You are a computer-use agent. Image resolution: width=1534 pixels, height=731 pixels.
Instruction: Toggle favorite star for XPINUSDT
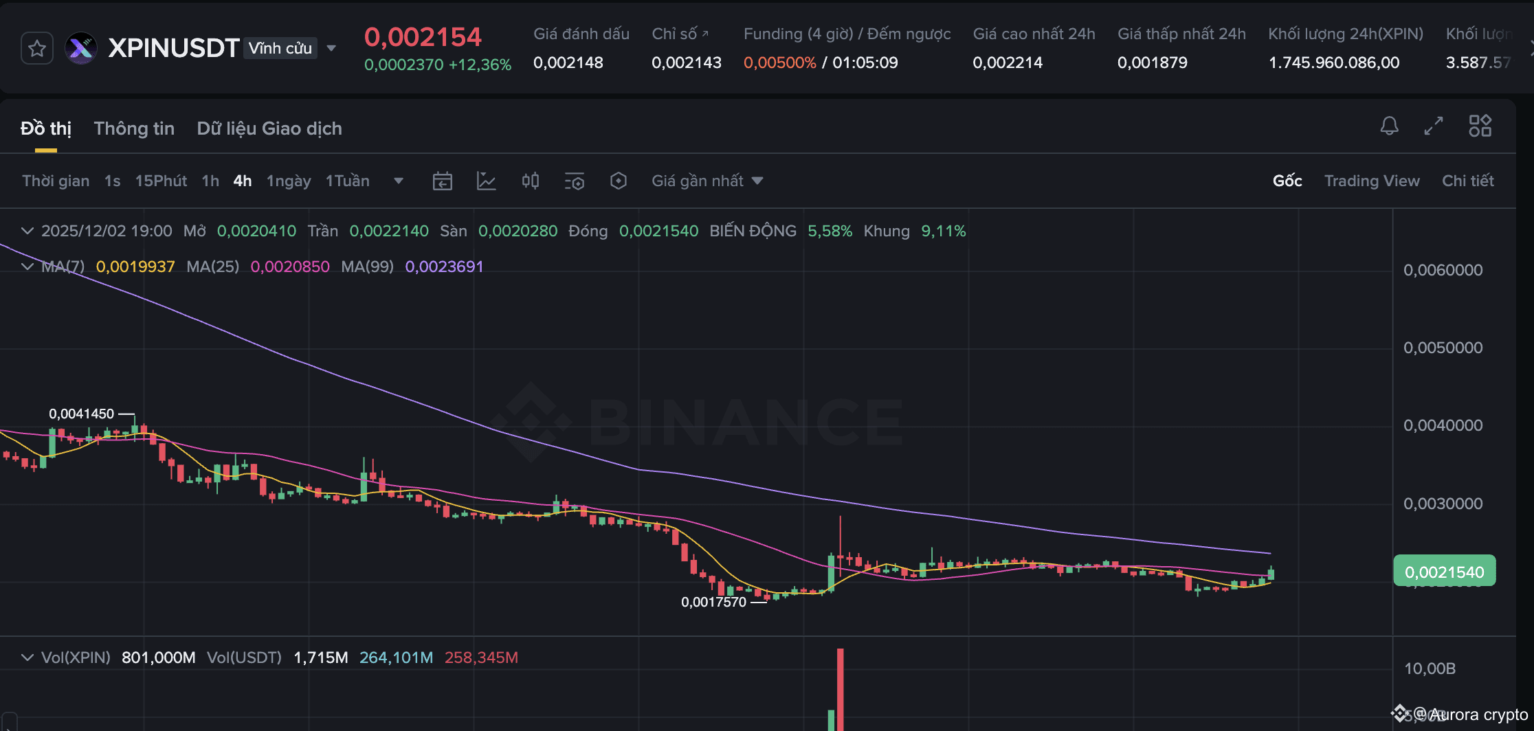[x=36, y=47]
